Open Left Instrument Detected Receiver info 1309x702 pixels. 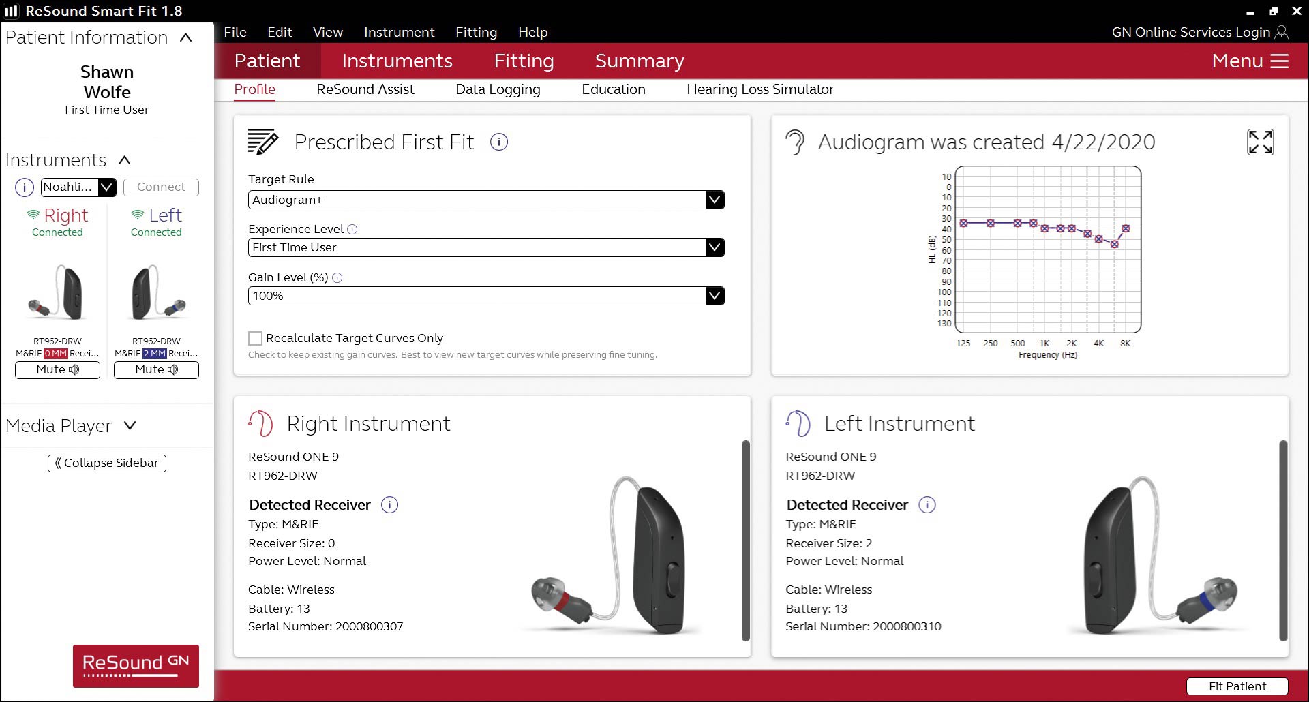pos(927,505)
